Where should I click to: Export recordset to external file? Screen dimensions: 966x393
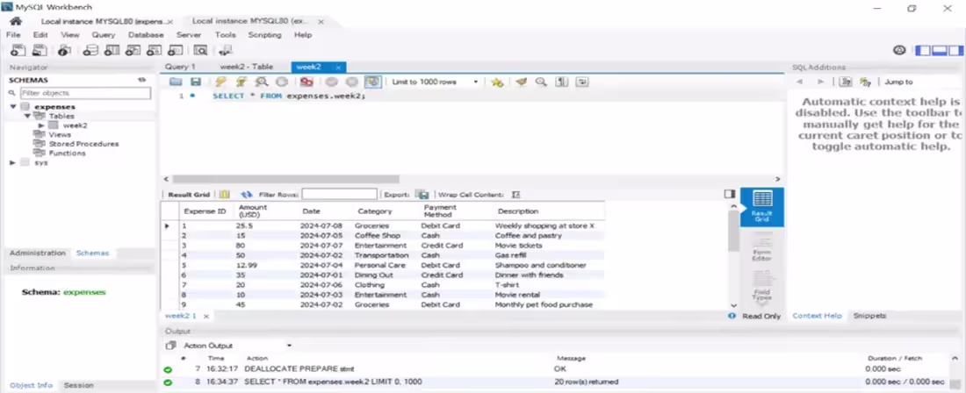[422, 195]
